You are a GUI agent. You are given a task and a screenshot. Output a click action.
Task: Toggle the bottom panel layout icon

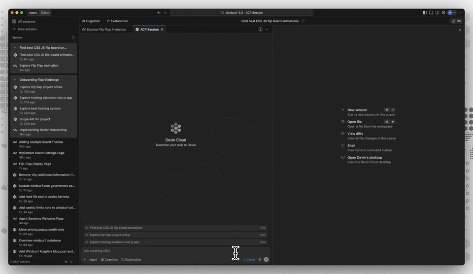[431, 13]
